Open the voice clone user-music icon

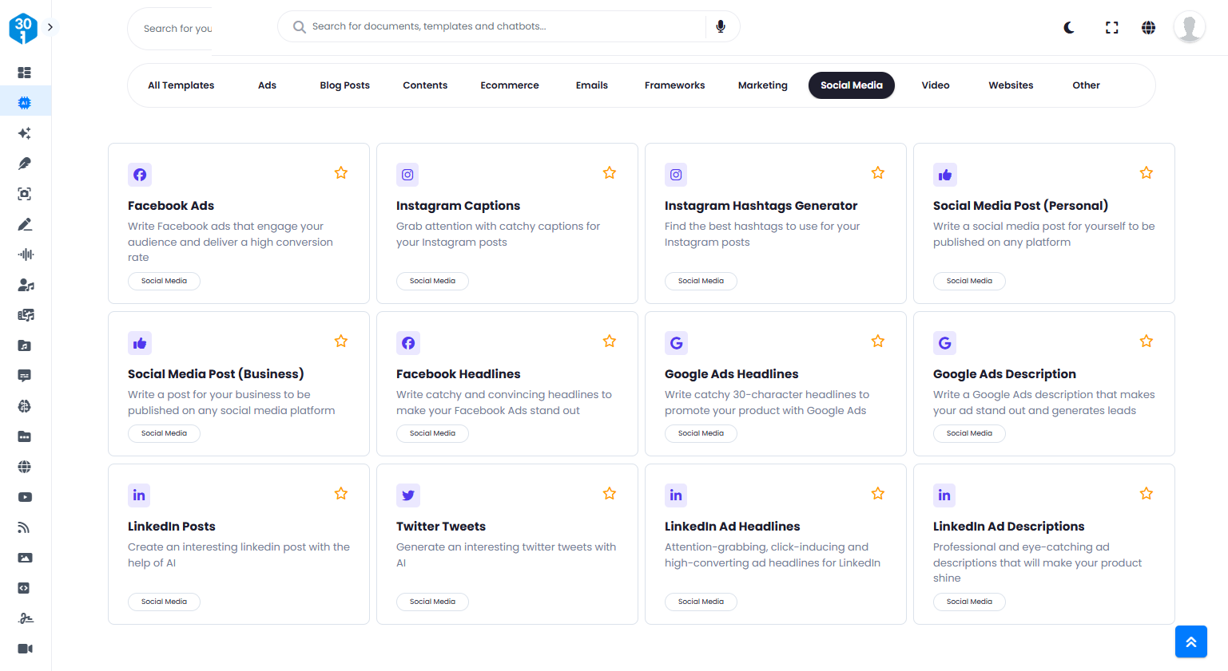(25, 285)
